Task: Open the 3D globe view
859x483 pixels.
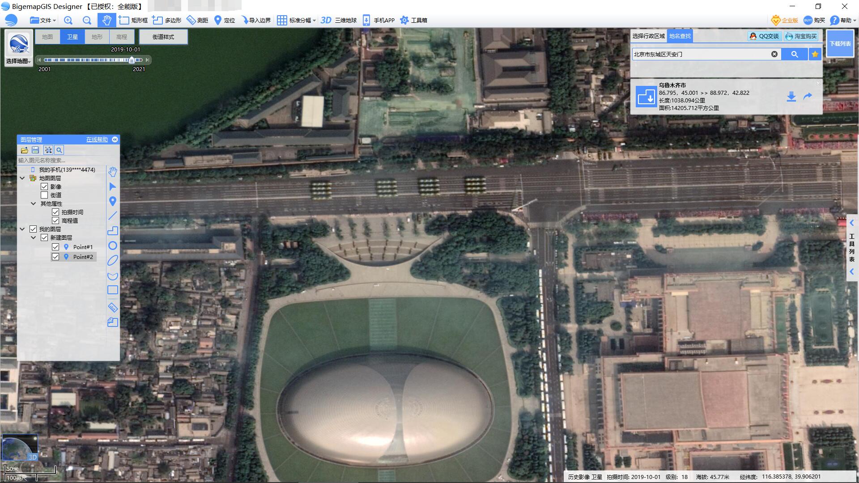Action: click(x=339, y=20)
